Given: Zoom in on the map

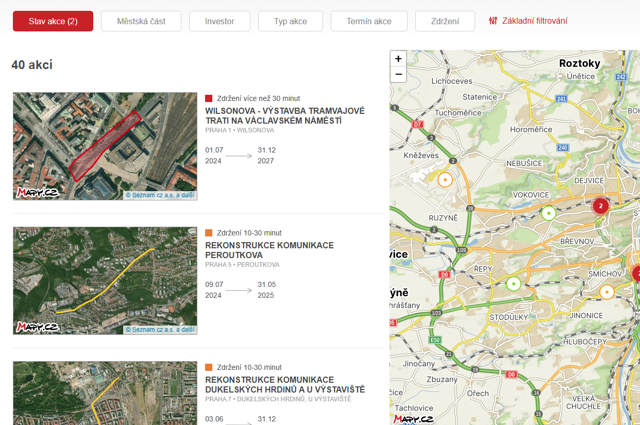Looking at the screenshot, I should click(x=398, y=59).
